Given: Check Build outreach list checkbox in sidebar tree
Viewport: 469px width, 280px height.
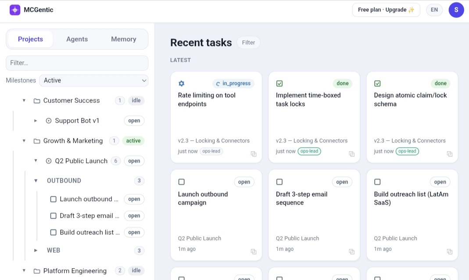Looking at the screenshot, I should pos(53,232).
